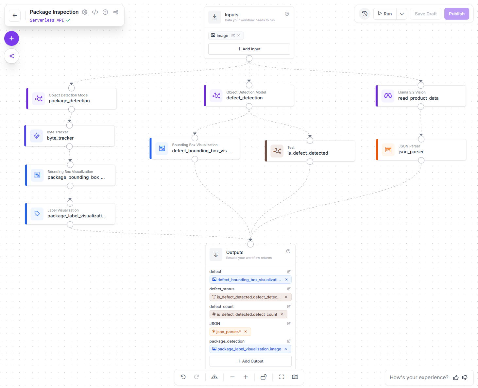Click the Add Output button
This screenshot has height=388, width=478.
[x=250, y=361]
